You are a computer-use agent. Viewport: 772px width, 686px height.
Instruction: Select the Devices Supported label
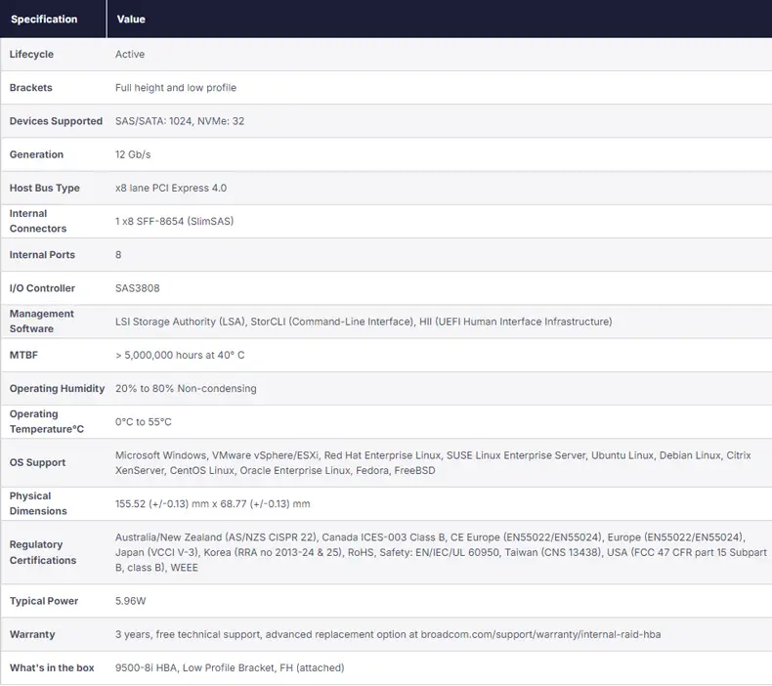[x=56, y=121]
